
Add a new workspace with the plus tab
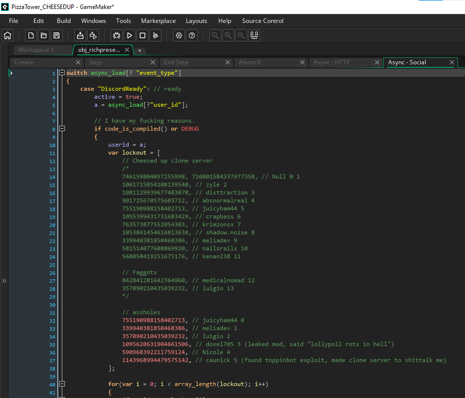[x=140, y=50]
